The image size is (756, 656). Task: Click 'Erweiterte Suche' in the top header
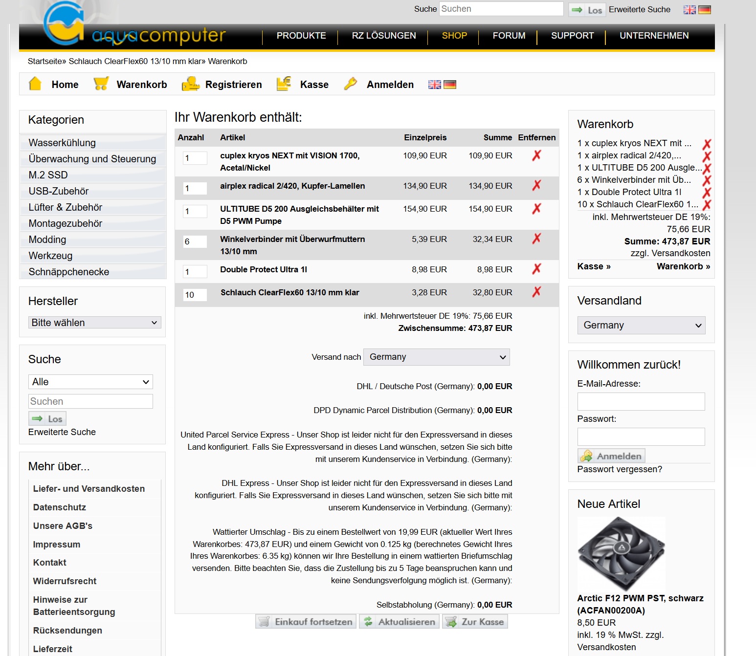[x=640, y=9]
